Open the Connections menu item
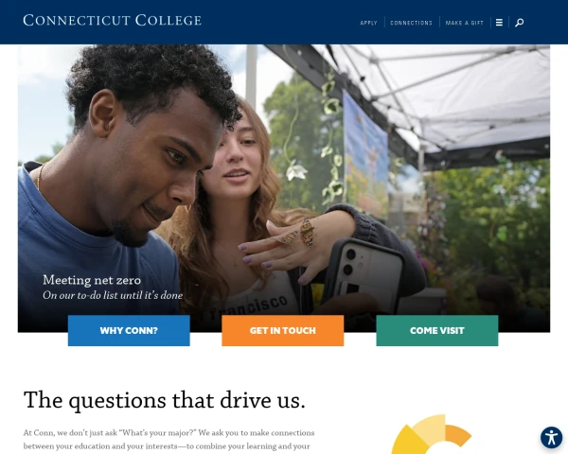The image size is (568, 454). coord(411,23)
